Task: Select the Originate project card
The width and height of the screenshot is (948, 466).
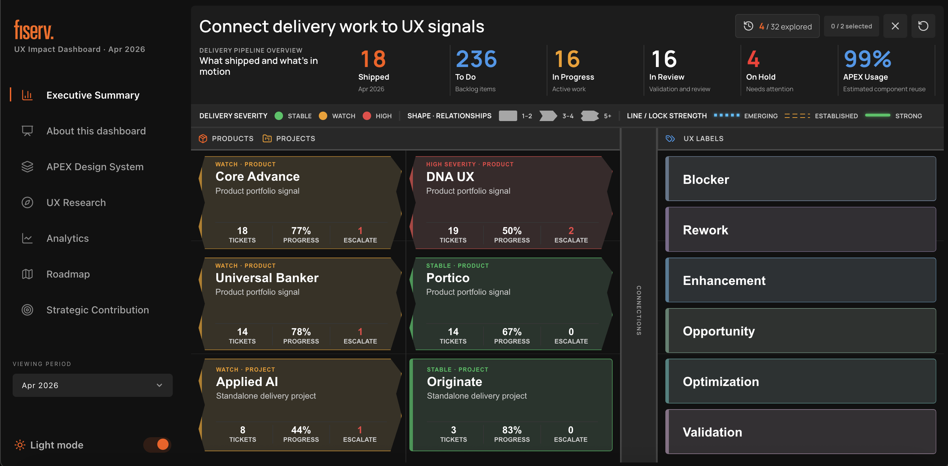Action: (x=511, y=405)
